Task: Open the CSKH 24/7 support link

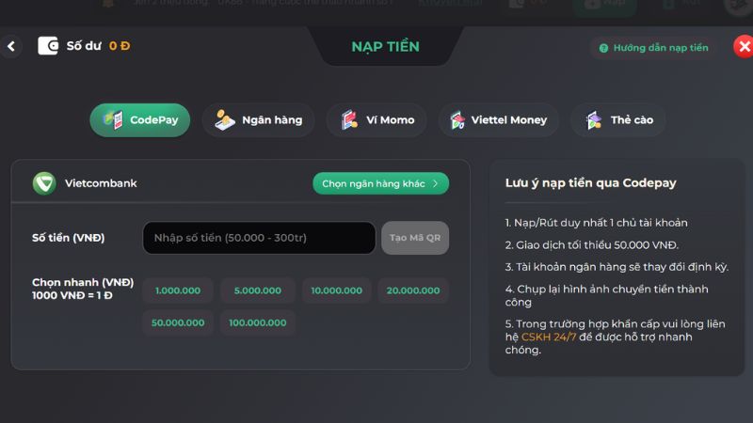Action: coord(549,337)
